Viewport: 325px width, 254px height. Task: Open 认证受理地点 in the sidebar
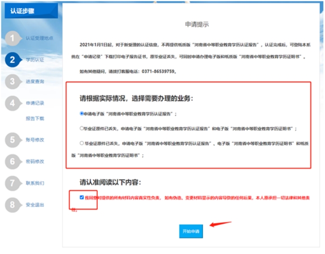[39, 38]
